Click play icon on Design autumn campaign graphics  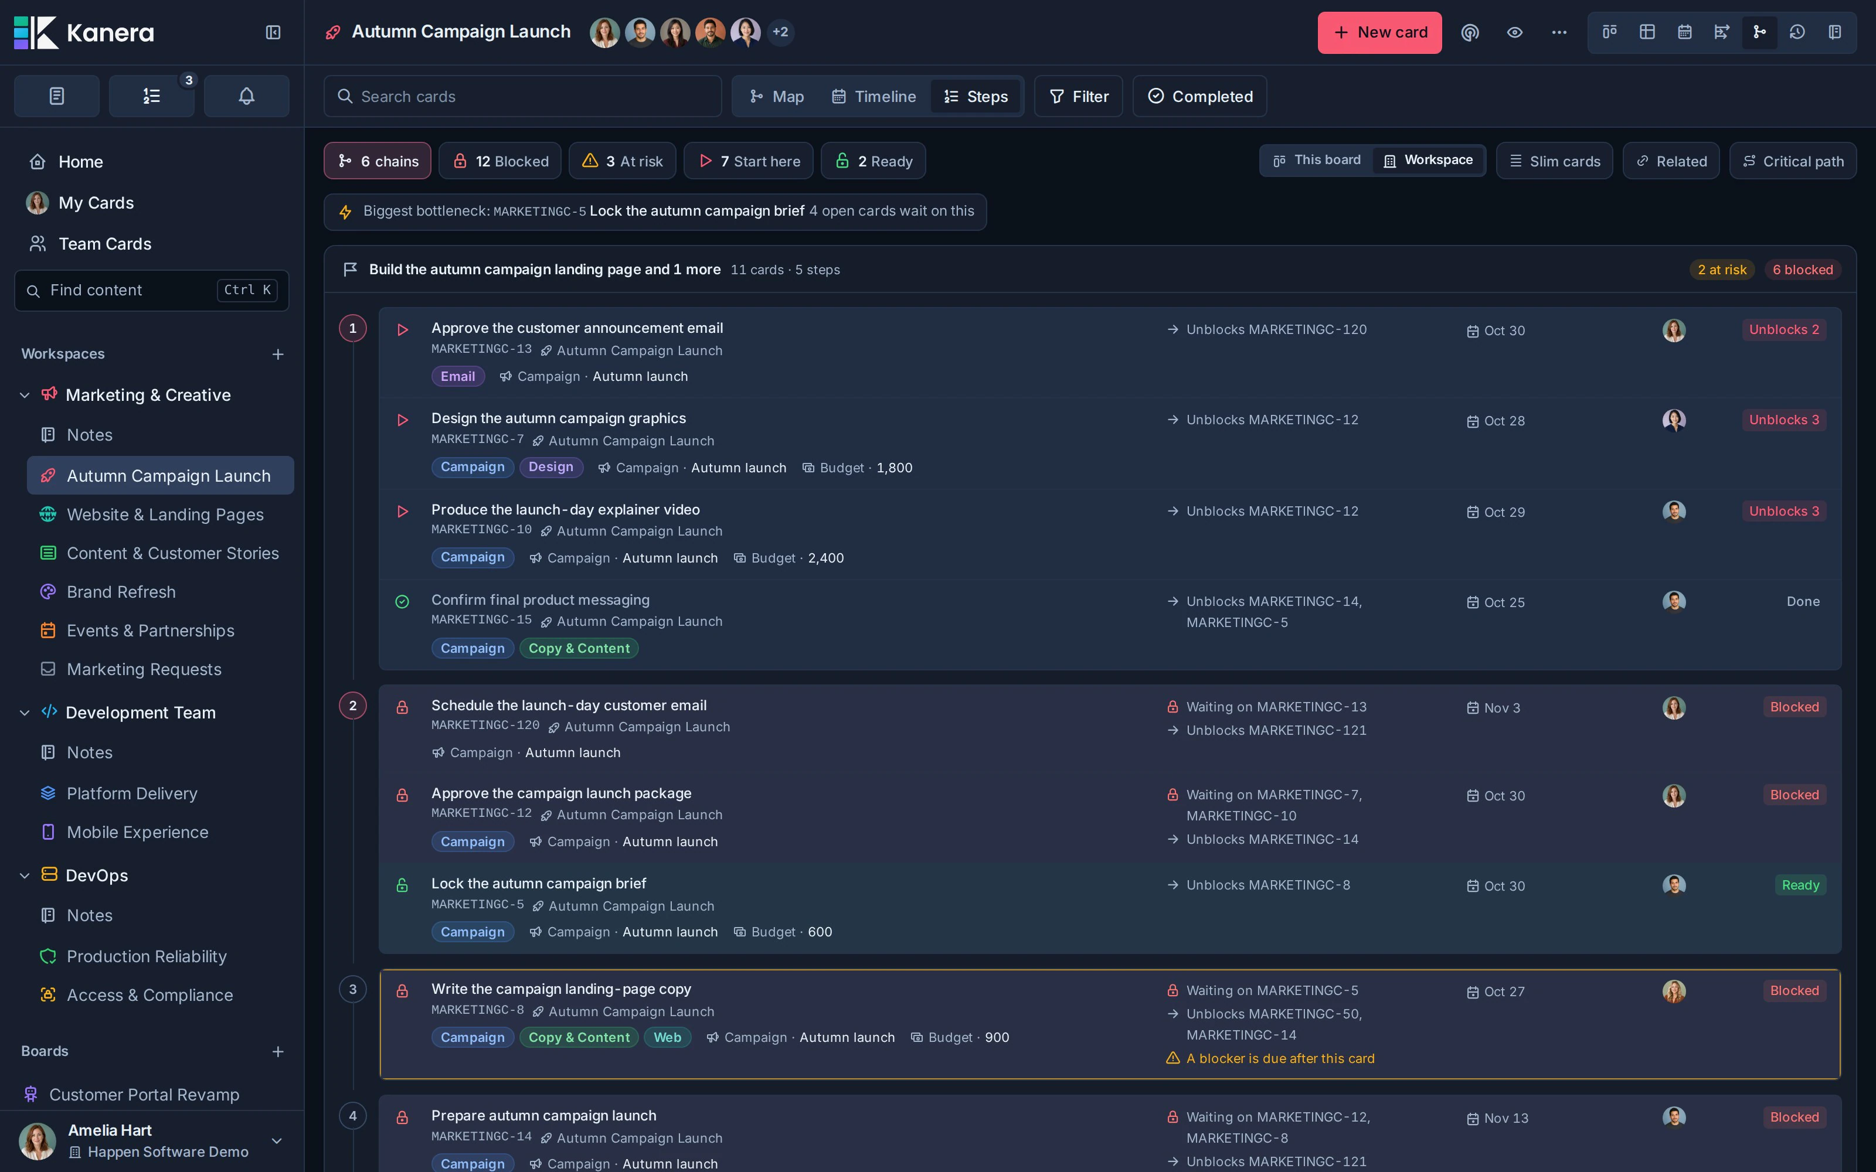402,420
